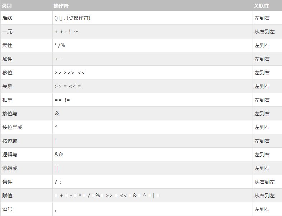Select the ? : operator in 条件 row
The image size is (282, 216).
(x=58, y=182)
